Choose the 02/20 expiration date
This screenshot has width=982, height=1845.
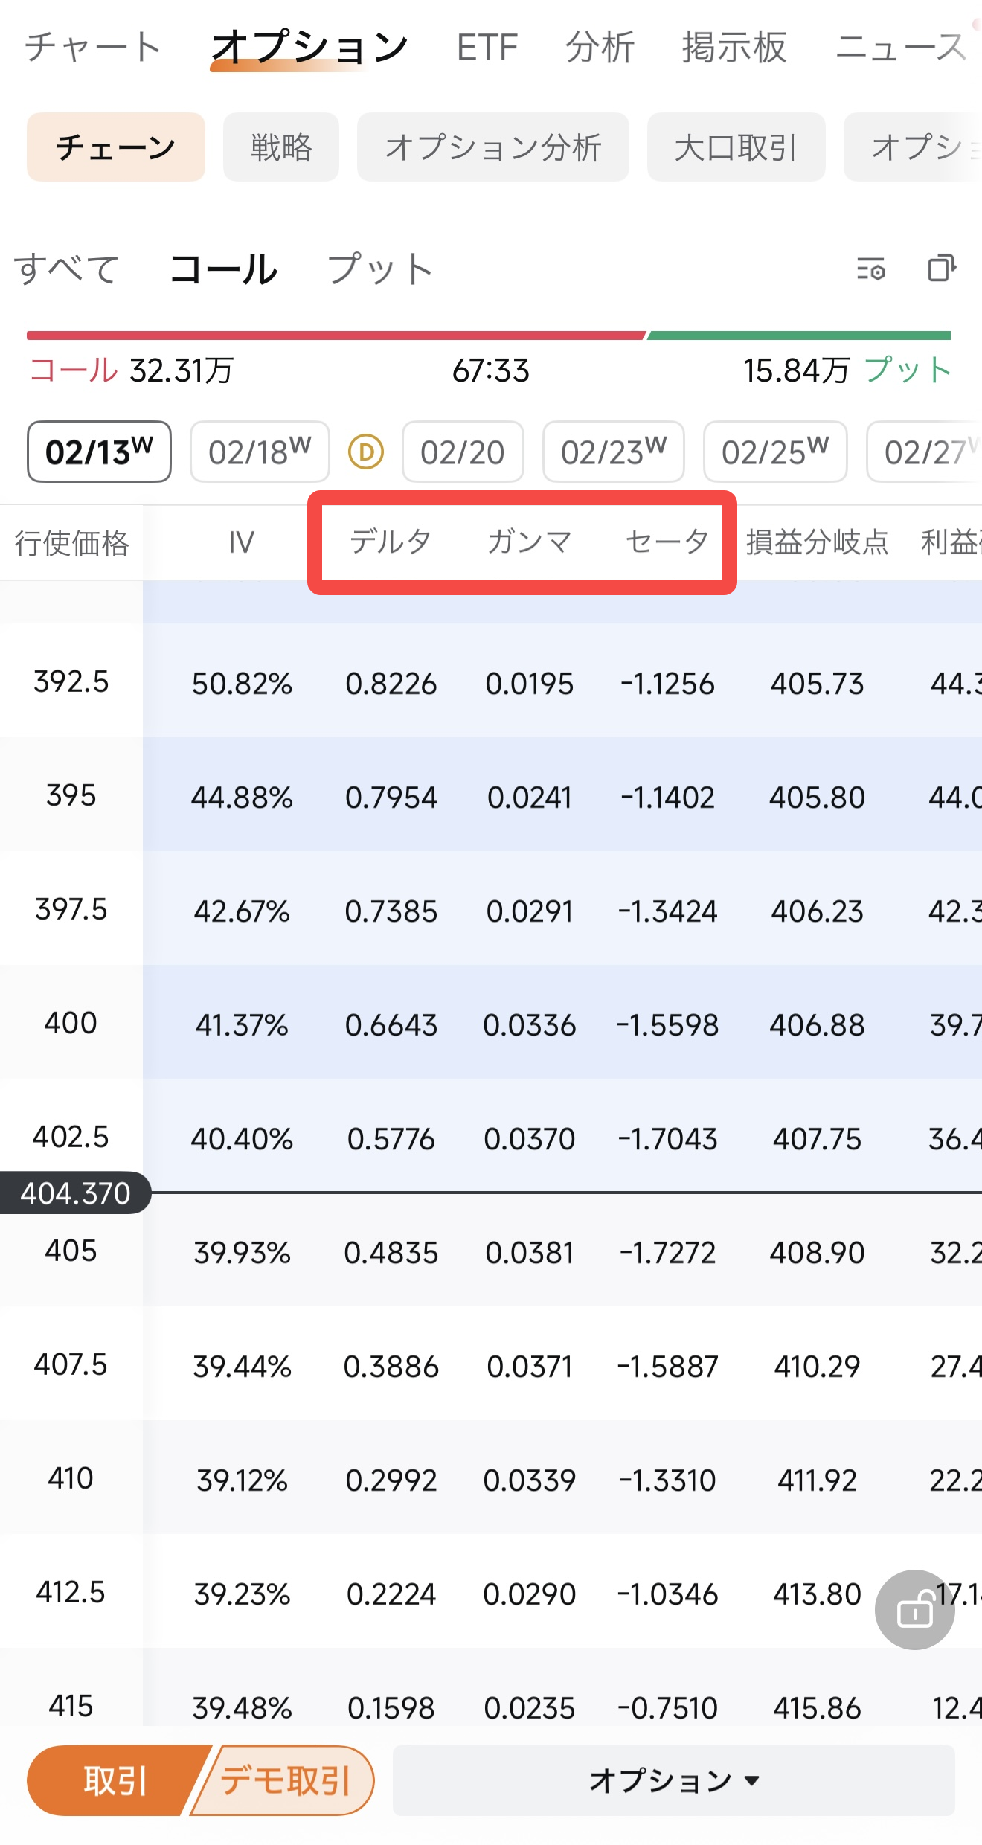coord(463,452)
